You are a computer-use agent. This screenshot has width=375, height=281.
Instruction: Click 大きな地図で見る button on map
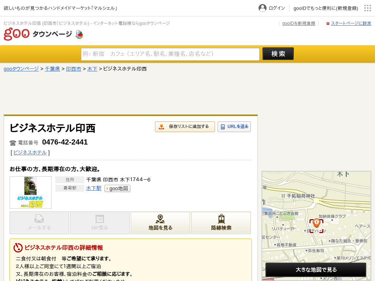[316, 270]
